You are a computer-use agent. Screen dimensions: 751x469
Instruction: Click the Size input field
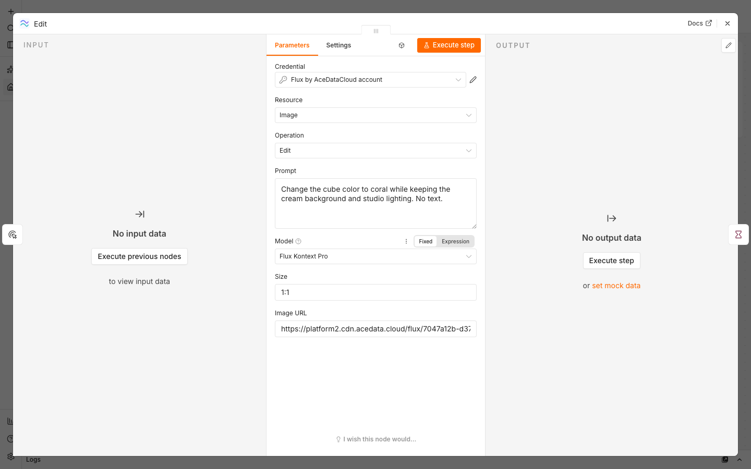point(375,292)
